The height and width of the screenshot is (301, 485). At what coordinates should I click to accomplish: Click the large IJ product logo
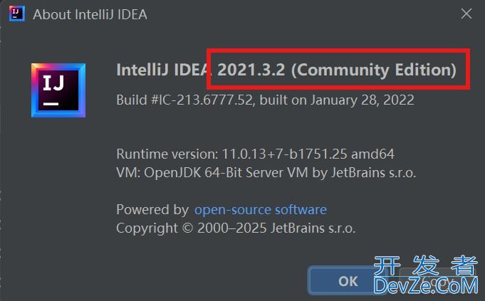click(58, 90)
